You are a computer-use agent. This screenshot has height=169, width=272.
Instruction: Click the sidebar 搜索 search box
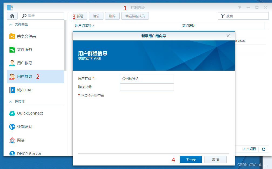coord(42,16)
